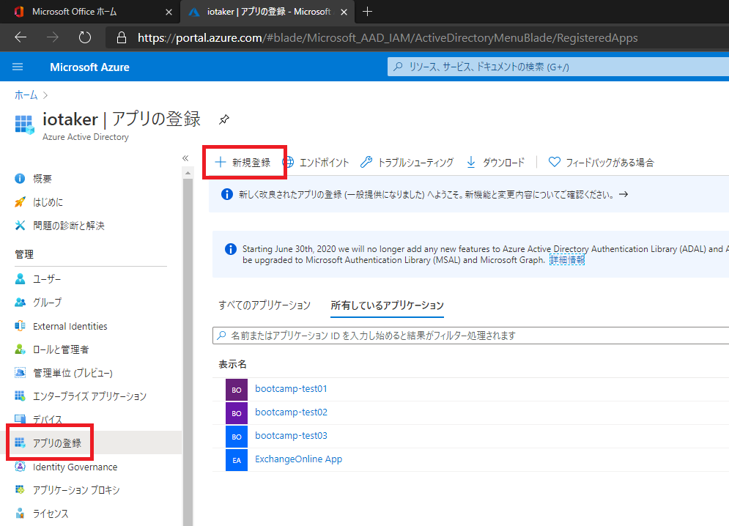Click the heart feedback icon

pyautogui.click(x=555, y=163)
